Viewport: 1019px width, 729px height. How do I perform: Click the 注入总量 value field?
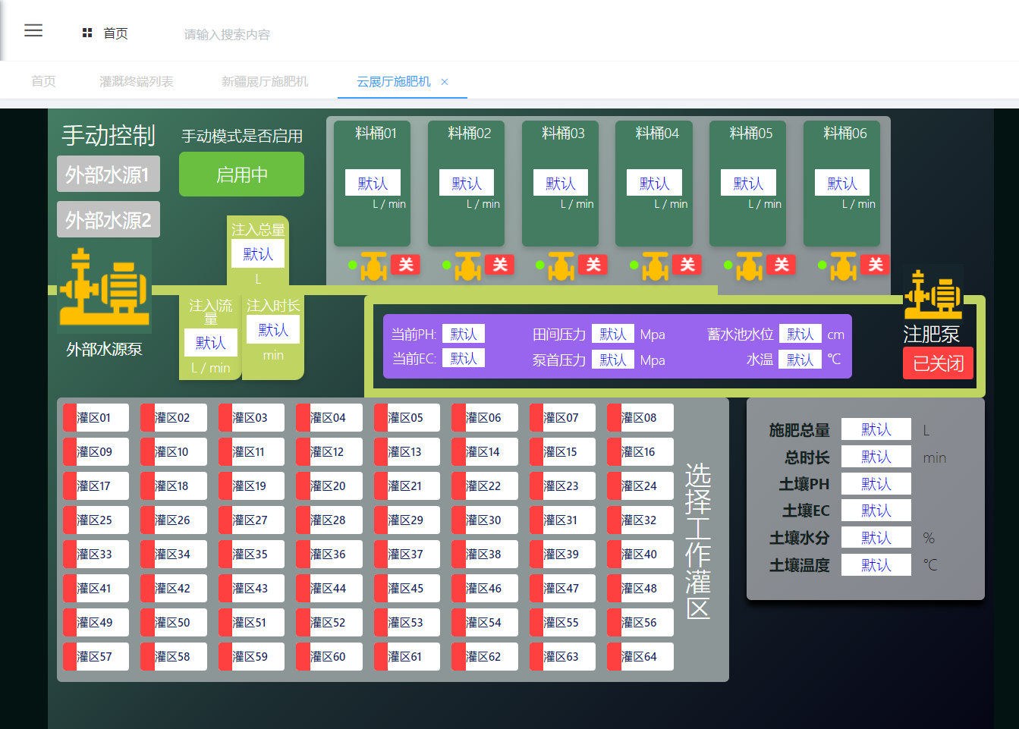tap(258, 254)
